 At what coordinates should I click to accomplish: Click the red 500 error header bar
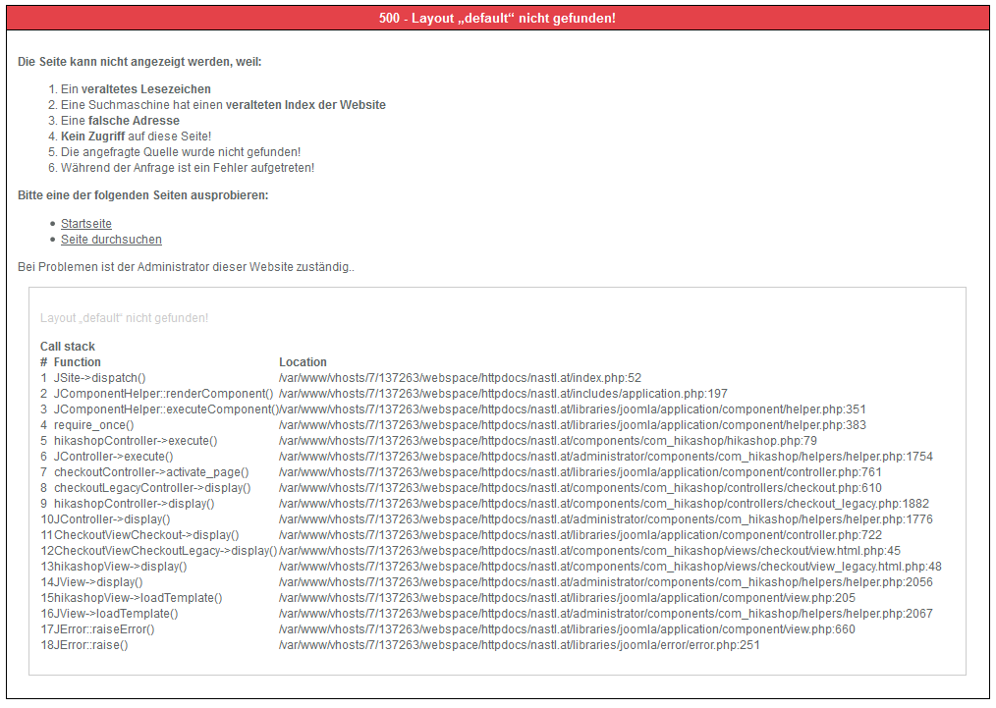[x=497, y=19]
